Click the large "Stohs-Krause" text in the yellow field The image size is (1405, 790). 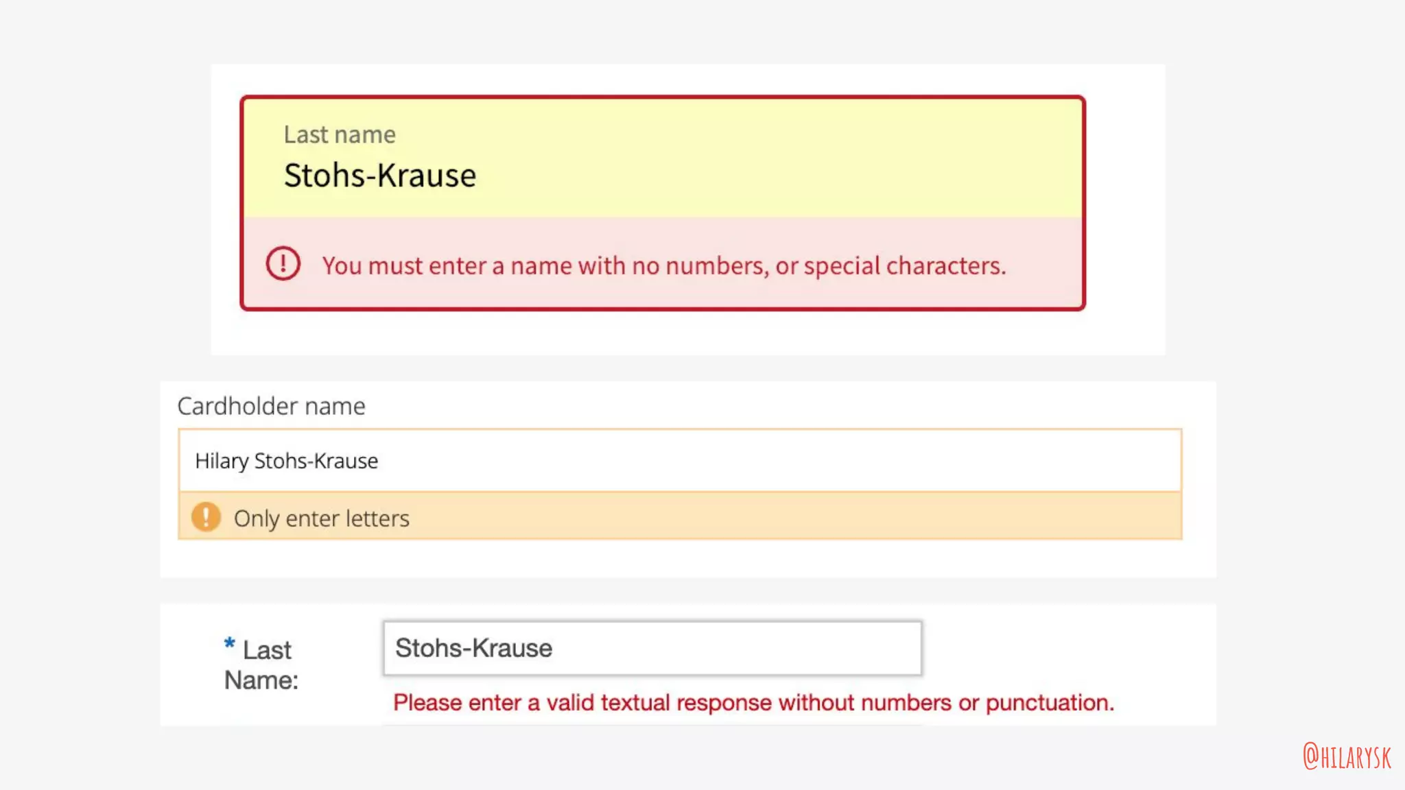click(x=380, y=176)
